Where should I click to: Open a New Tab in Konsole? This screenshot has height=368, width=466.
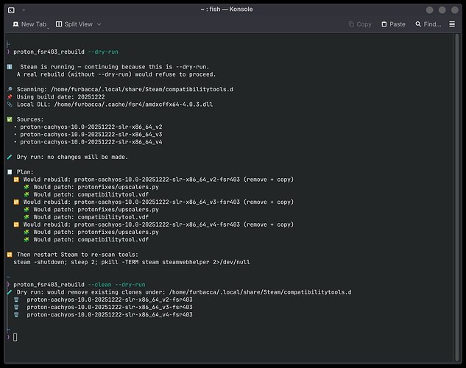tap(29, 24)
